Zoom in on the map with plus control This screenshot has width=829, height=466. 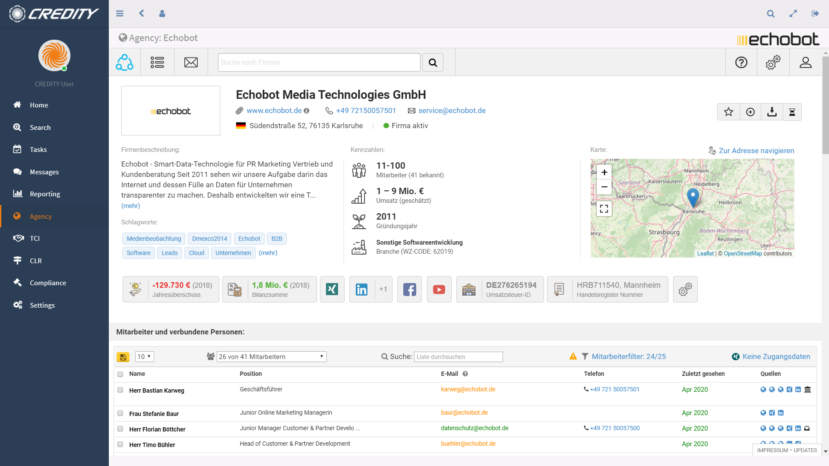(604, 172)
